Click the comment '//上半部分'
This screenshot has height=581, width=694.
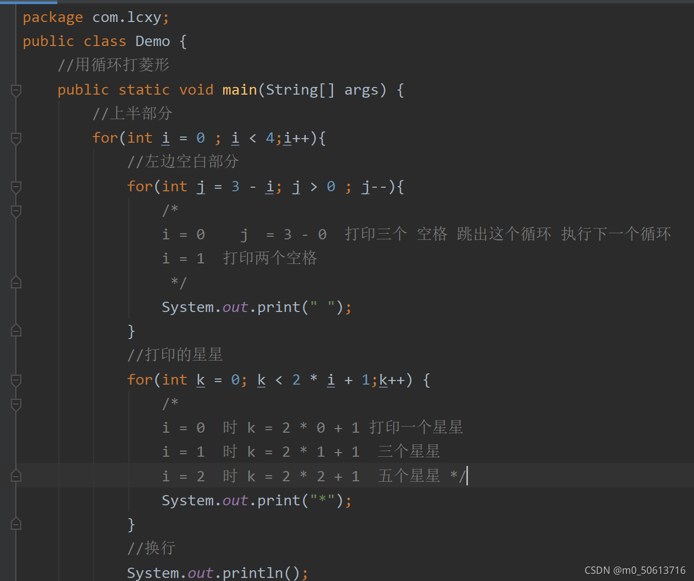[132, 114]
